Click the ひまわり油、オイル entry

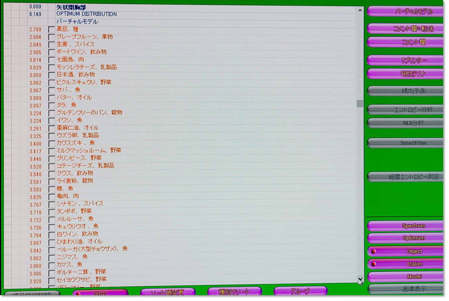80,242
